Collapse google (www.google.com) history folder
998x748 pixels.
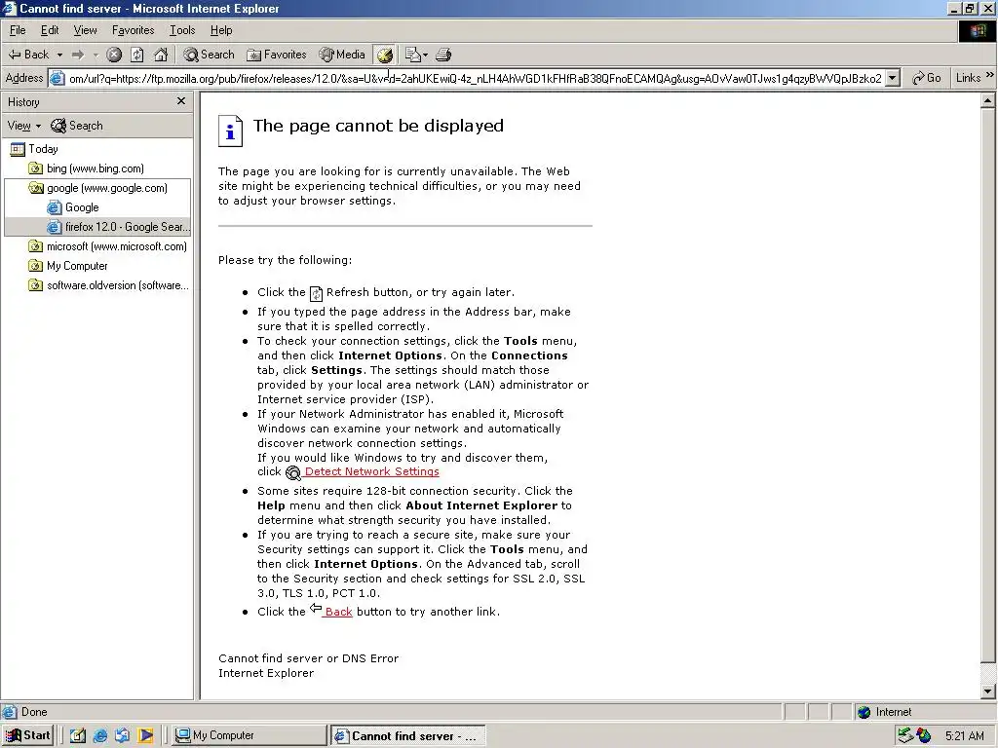pyautogui.click(x=98, y=188)
